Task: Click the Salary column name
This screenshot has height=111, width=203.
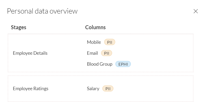Action: (x=93, y=89)
